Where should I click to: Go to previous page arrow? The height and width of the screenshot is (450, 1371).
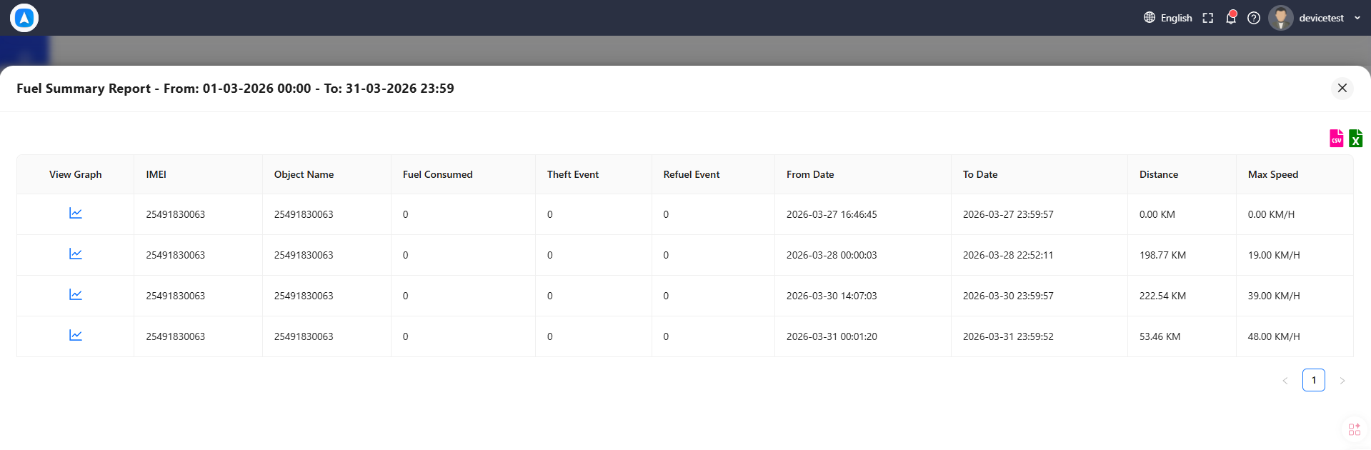tap(1285, 381)
